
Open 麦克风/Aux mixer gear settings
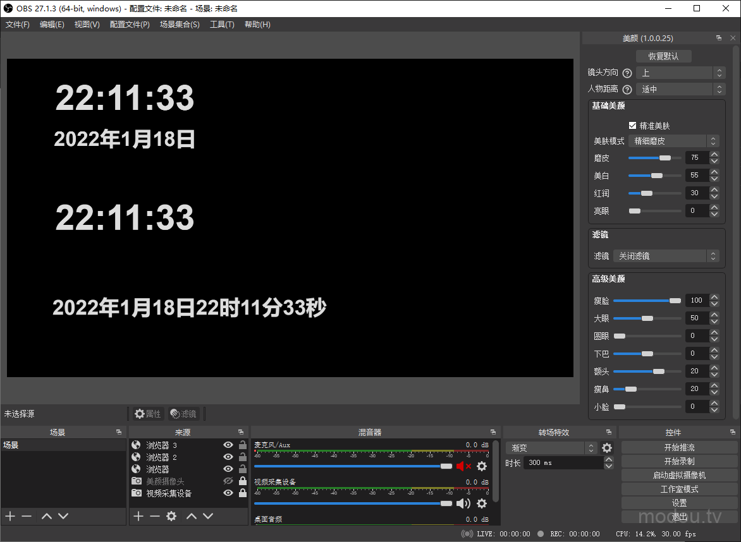pos(482,466)
